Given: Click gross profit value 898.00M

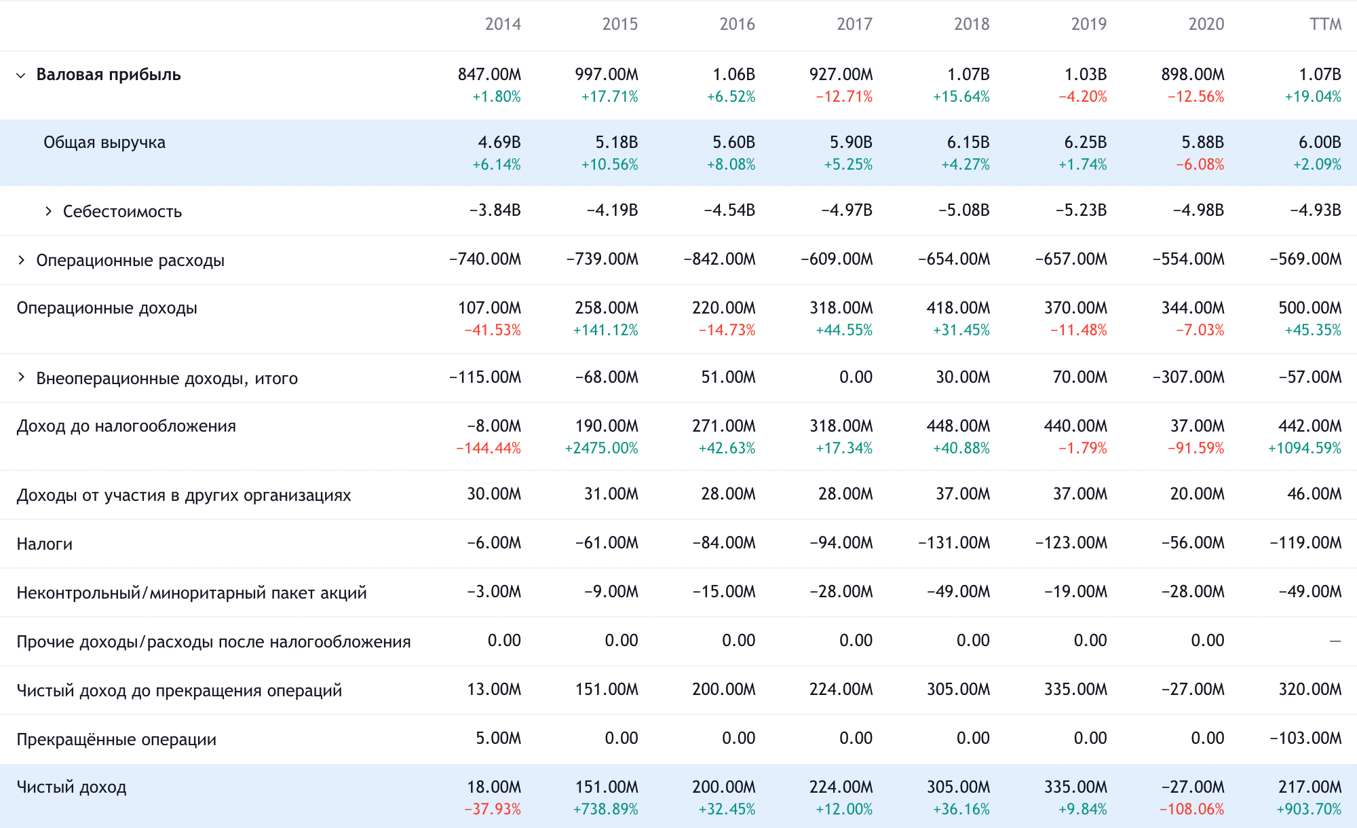Looking at the screenshot, I should [1193, 75].
